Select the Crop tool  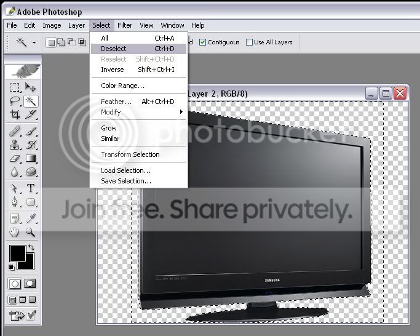[15, 114]
